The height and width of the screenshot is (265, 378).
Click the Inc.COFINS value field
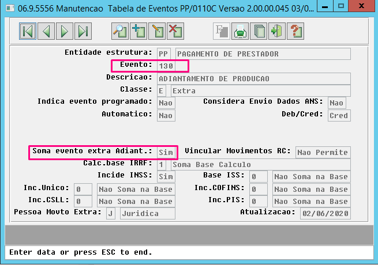[x=259, y=189]
